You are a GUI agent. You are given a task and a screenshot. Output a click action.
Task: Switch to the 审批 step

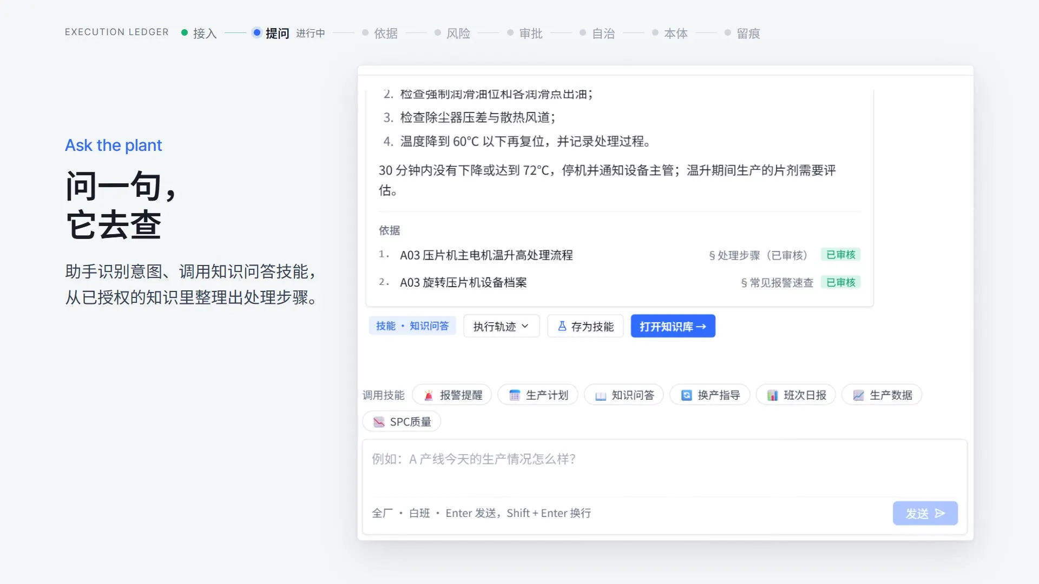(525, 33)
